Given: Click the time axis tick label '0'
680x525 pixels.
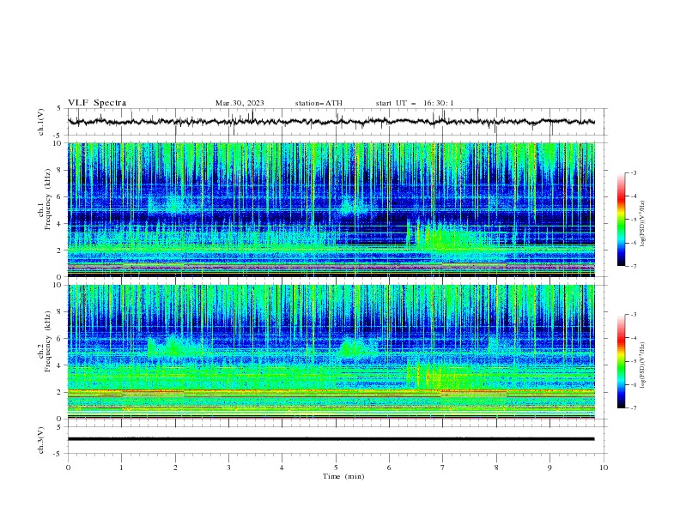Looking at the screenshot, I should pos(68,468).
